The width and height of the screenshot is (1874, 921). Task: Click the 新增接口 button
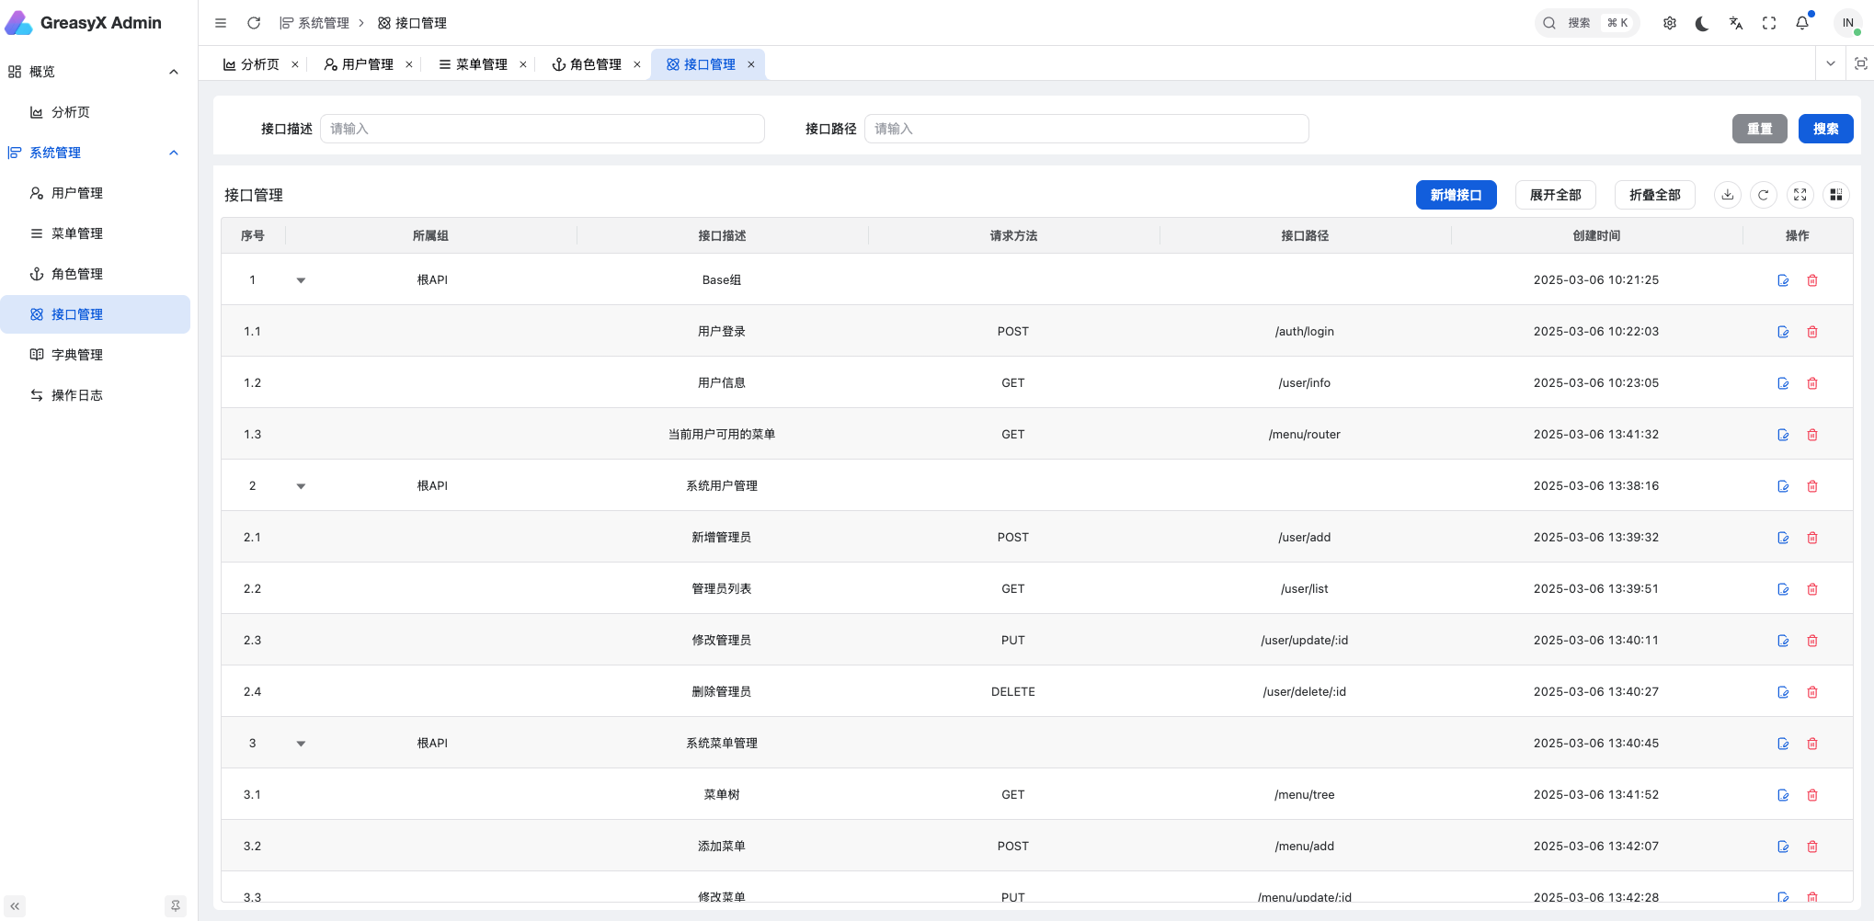coord(1456,195)
